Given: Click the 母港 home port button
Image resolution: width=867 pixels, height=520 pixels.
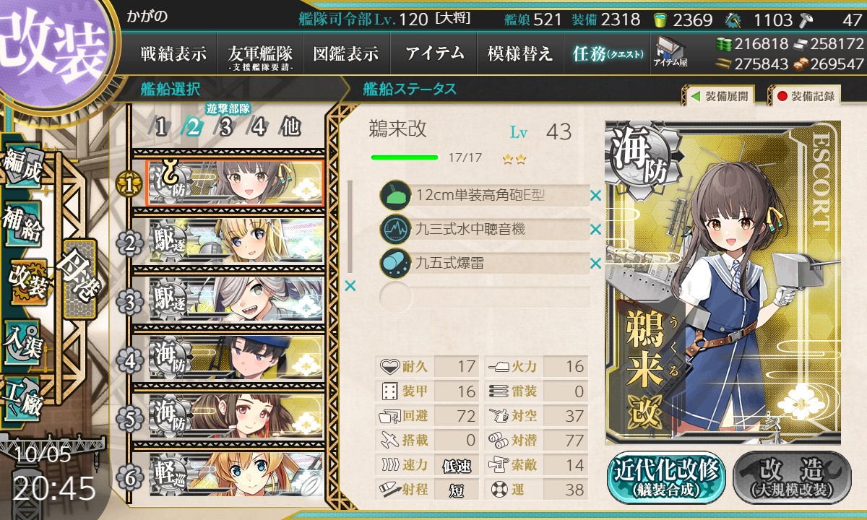Looking at the screenshot, I should click(x=78, y=279).
